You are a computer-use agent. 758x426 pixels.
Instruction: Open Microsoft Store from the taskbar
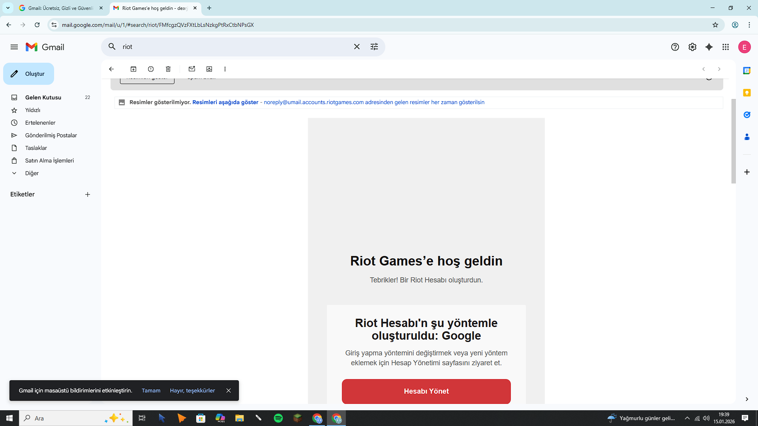tap(201, 418)
